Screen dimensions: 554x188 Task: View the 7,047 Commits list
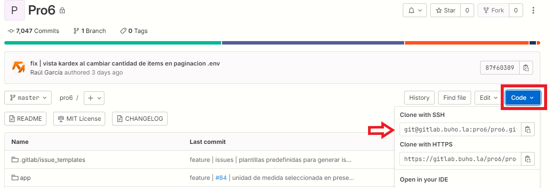coord(33,31)
